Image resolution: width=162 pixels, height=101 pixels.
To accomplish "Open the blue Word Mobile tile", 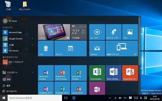I will point(113,73).
